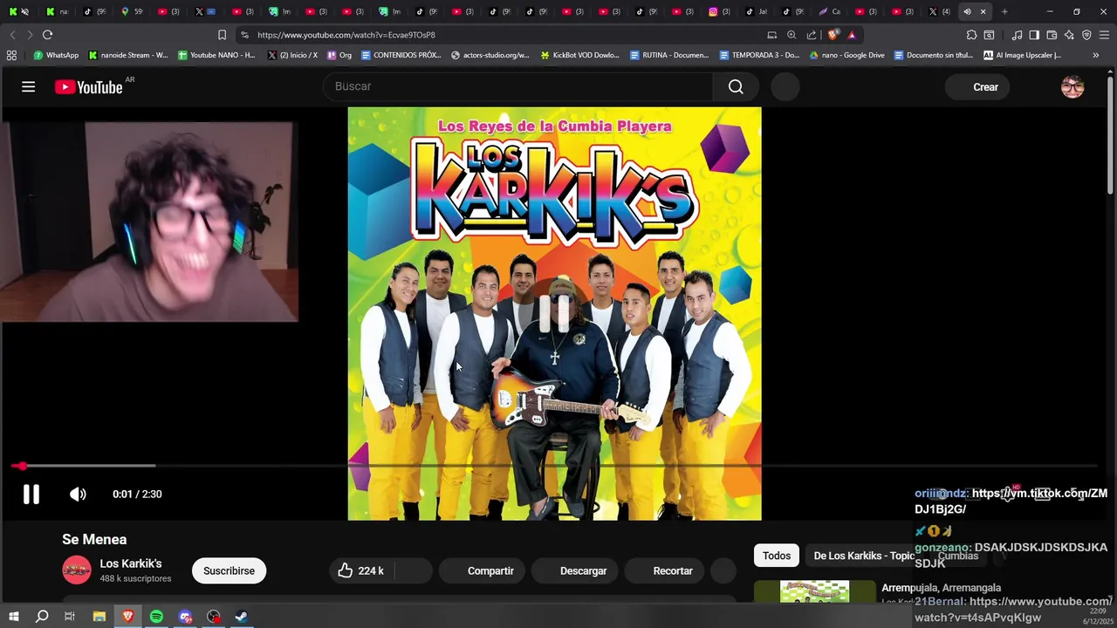Open the apps grid on bookmarks bar
The image size is (1117, 628).
tap(11, 55)
